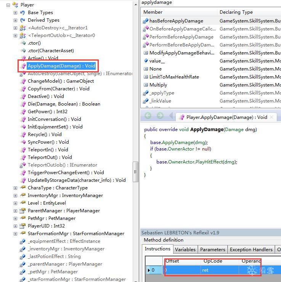Sort by the Declaring Type column header
281x282 pixels.
pos(249,12)
